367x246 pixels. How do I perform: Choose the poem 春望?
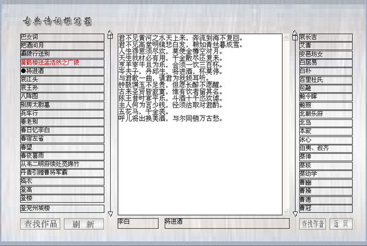point(62,147)
